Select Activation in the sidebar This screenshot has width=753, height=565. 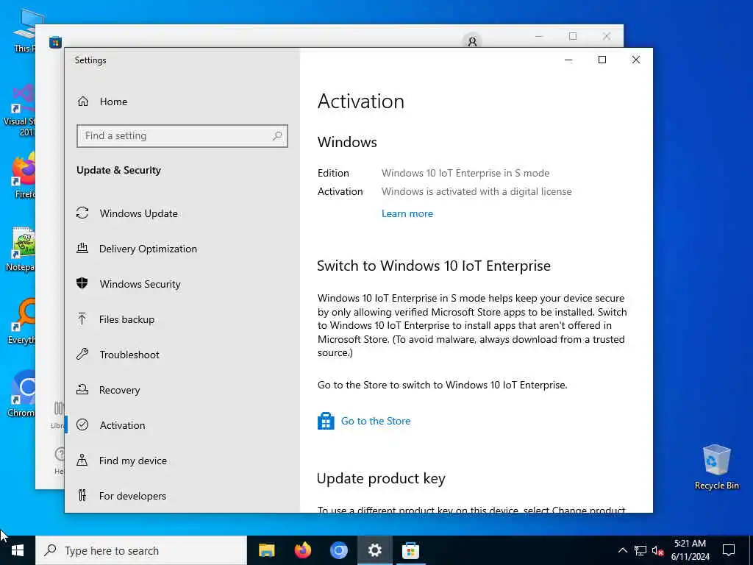pos(182,424)
